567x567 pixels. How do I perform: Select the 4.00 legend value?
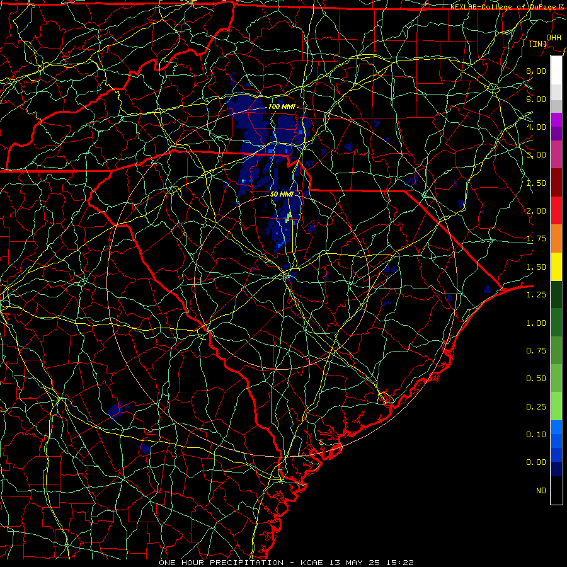tap(536, 127)
